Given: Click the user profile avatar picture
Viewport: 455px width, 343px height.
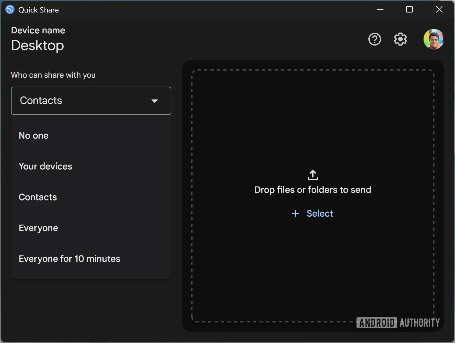Looking at the screenshot, I should (433, 39).
